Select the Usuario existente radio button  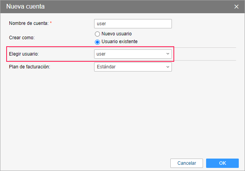[97, 42]
